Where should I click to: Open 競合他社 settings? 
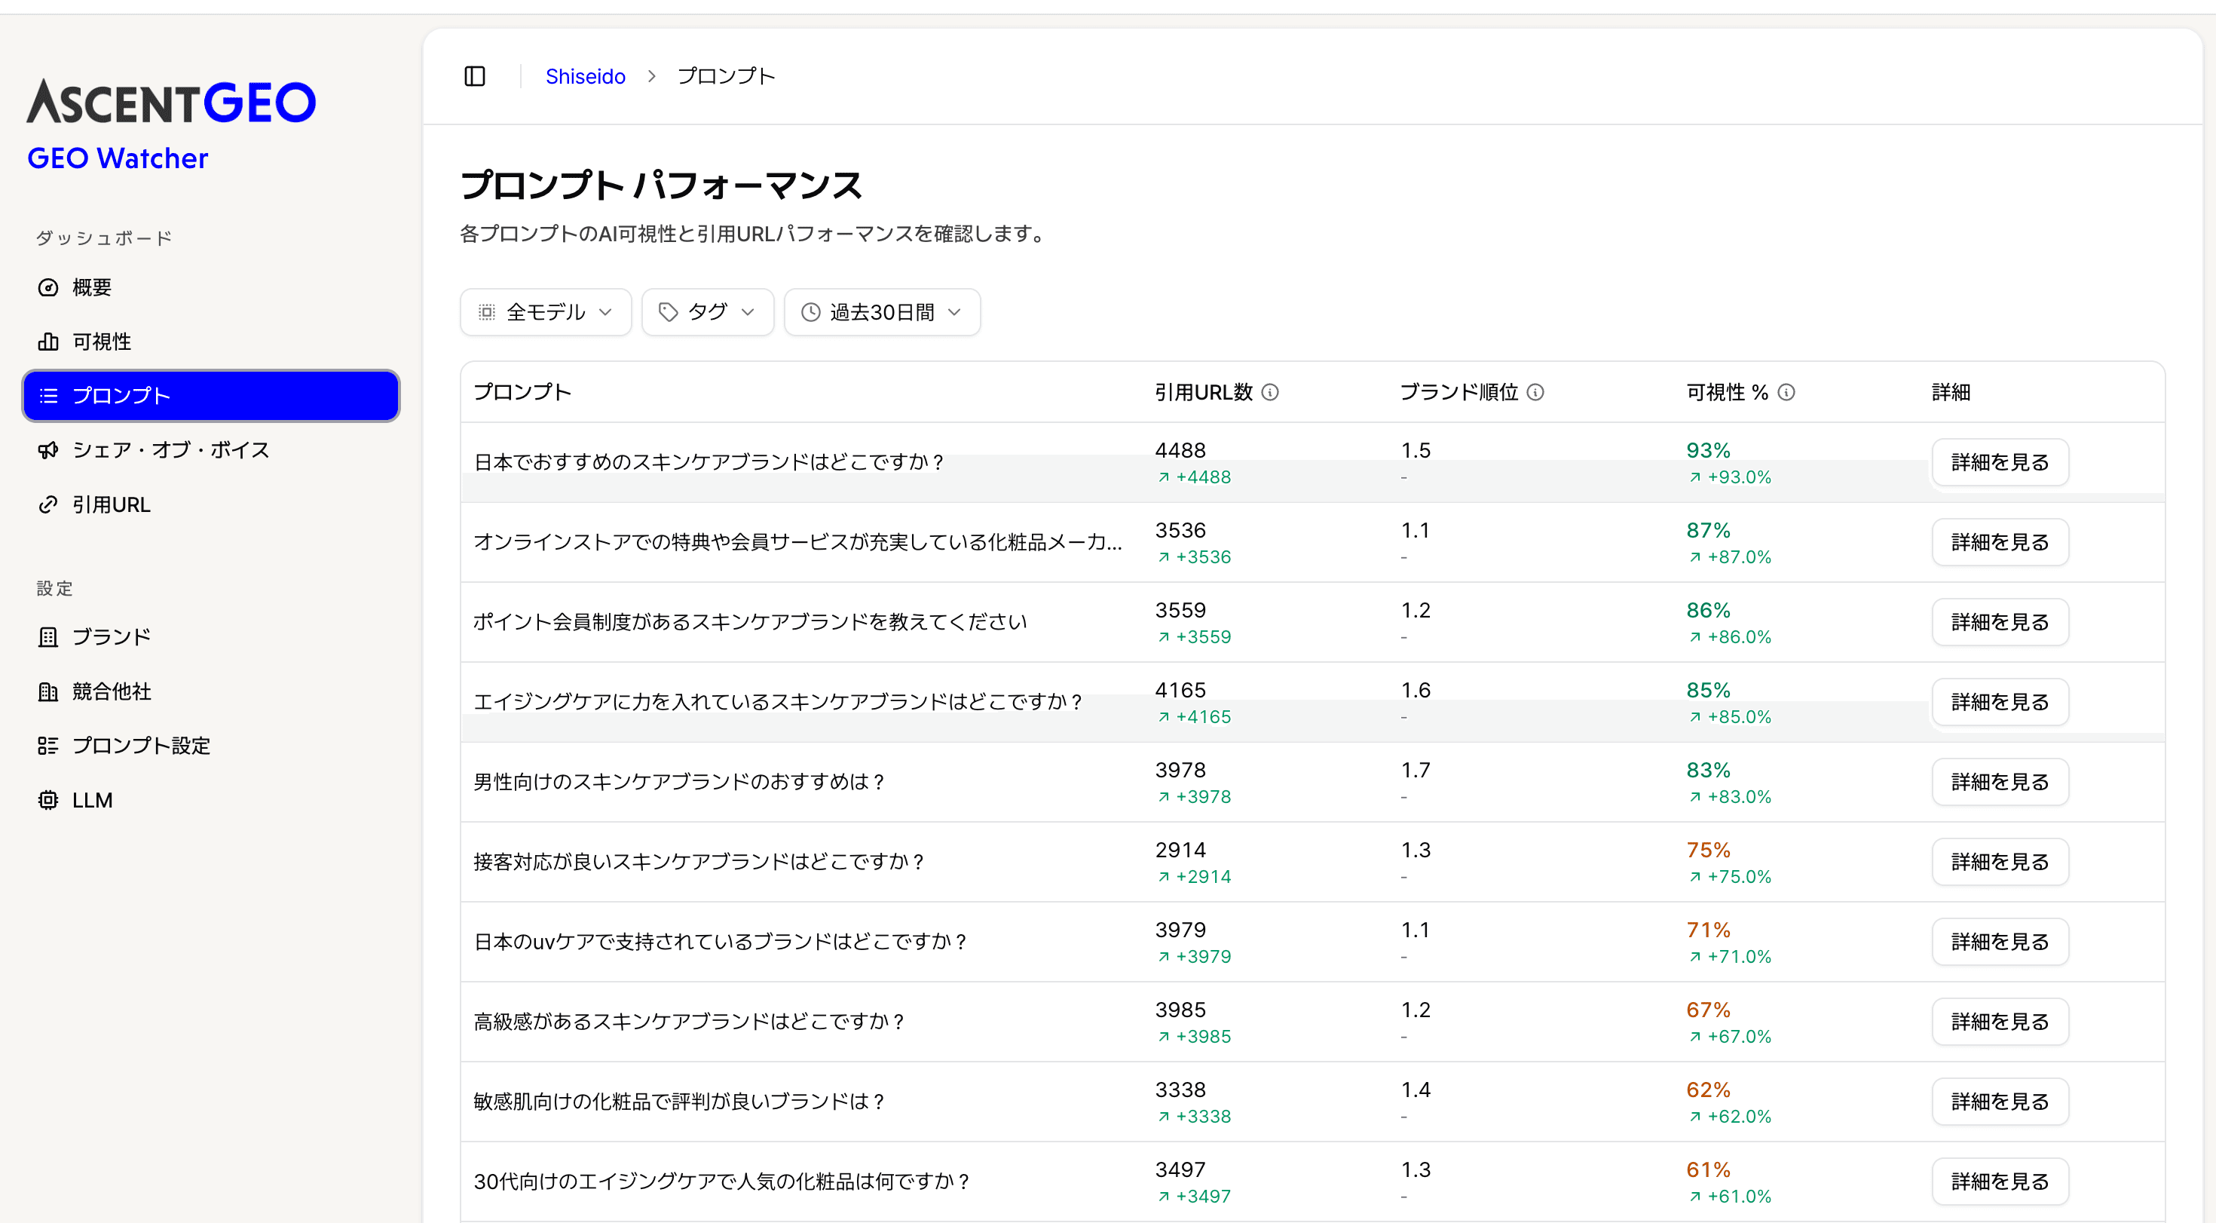coord(211,691)
